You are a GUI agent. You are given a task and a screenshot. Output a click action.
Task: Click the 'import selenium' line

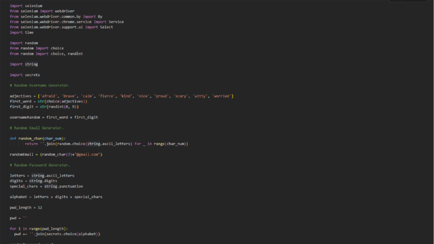26,6
